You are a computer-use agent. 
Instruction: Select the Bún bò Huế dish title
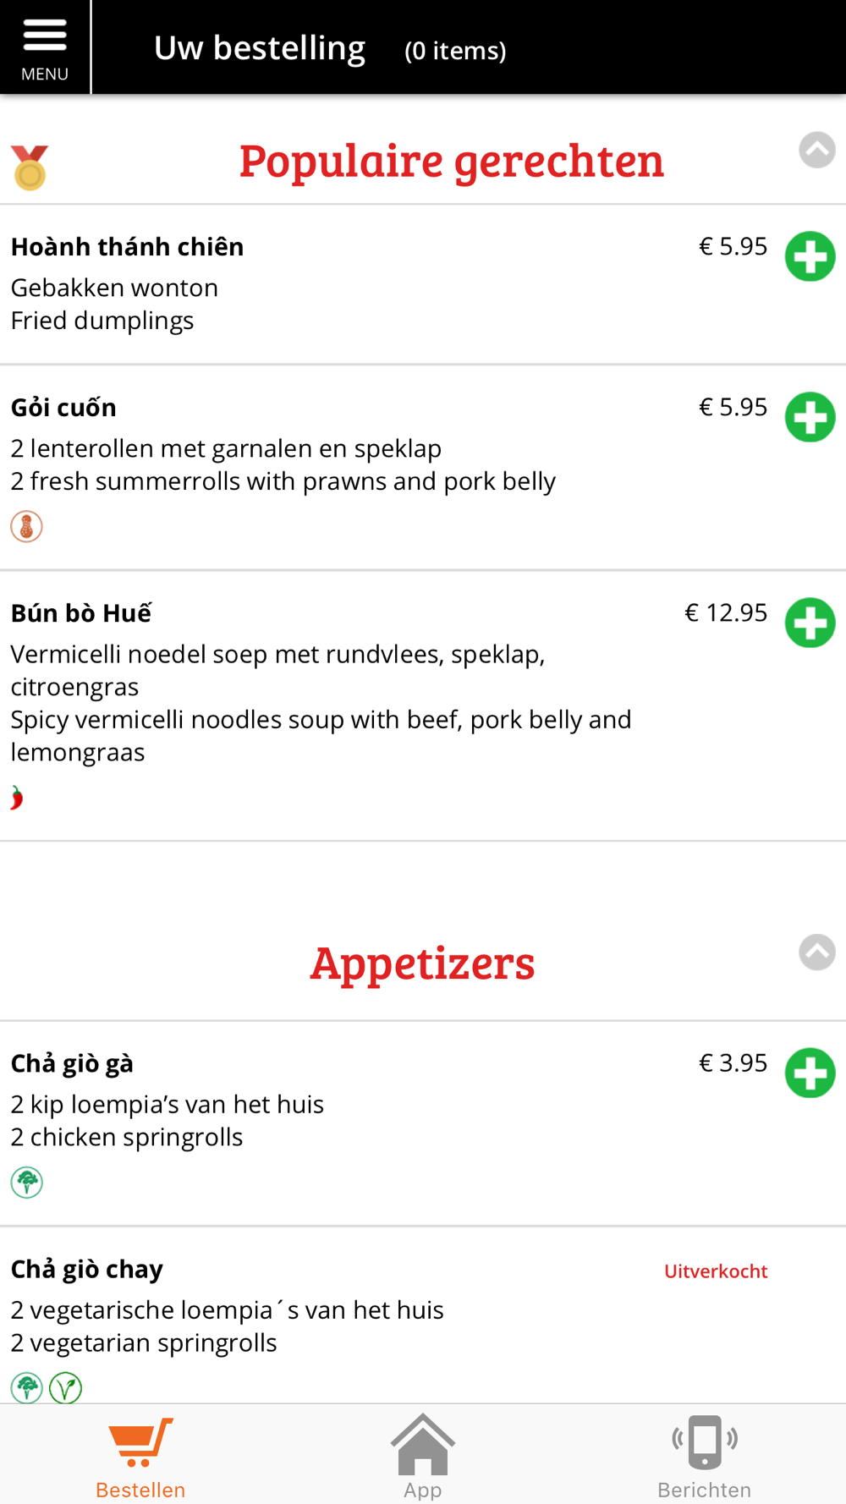(81, 612)
